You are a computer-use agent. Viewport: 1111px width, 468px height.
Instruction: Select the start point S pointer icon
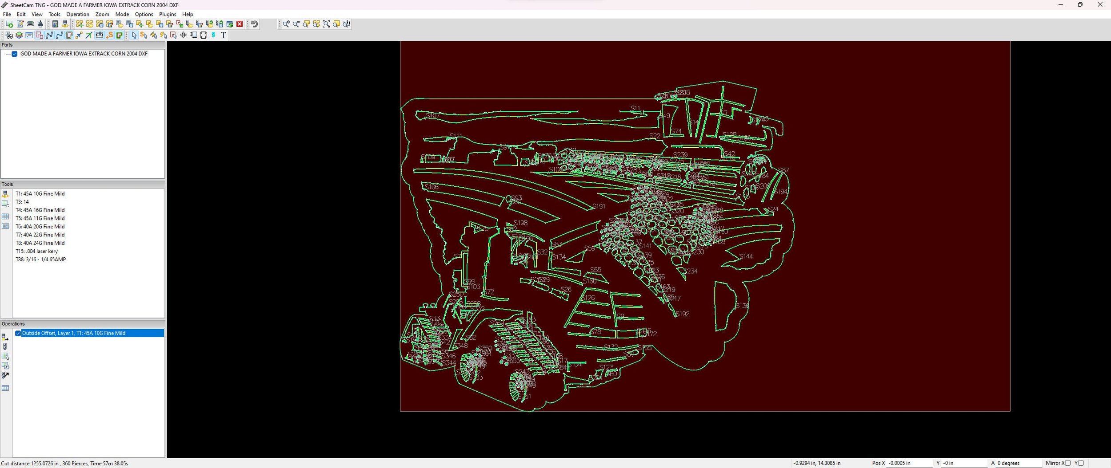tap(144, 35)
